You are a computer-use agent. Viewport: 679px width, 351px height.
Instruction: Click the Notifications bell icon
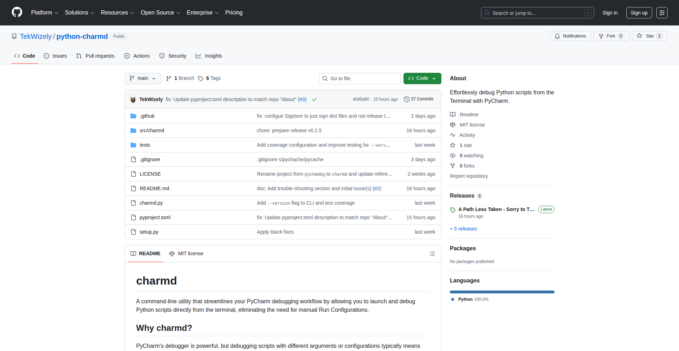(557, 36)
